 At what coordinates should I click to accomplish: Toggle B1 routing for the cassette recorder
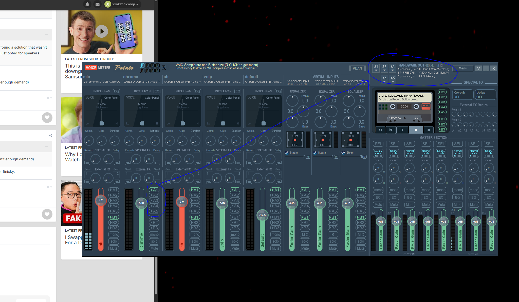point(442,119)
